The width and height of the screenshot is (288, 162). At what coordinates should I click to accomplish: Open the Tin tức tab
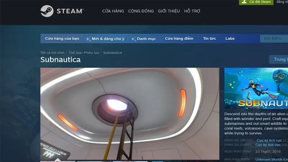tap(210, 39)
